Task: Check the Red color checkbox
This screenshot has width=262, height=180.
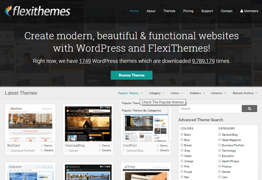Action: (x=182, y=177)
